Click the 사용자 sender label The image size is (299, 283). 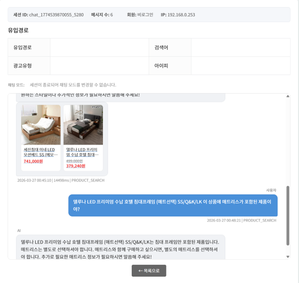(271, 190)
